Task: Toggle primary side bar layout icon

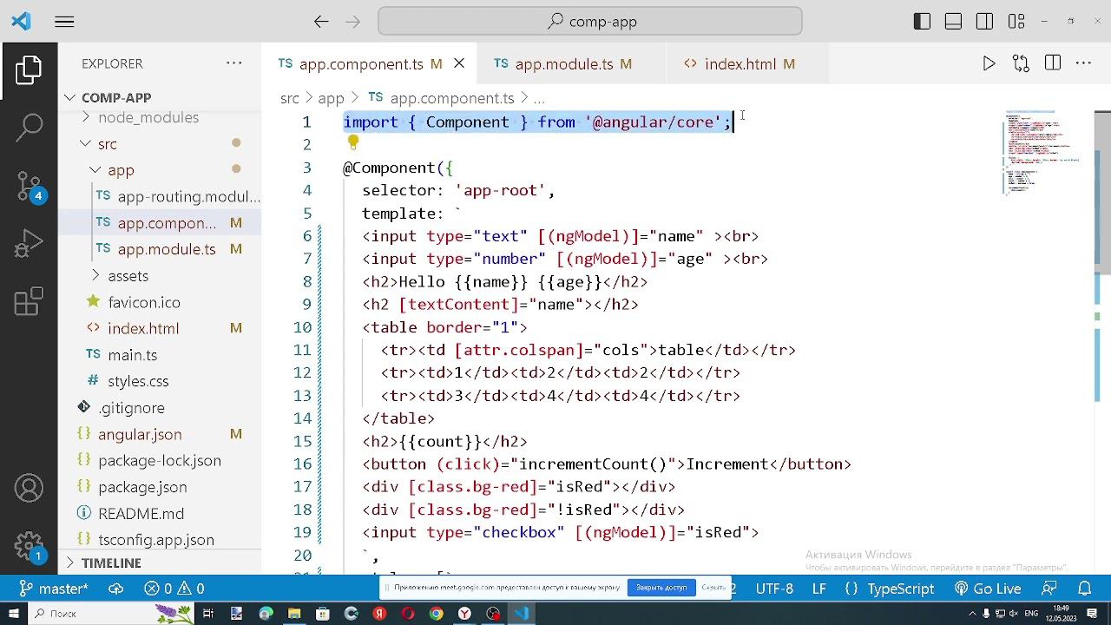Action: (x=922, y=22)
